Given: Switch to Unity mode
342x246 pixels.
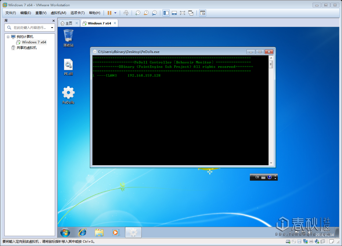Looking at the screenshot, I should (x=191, y=13).
